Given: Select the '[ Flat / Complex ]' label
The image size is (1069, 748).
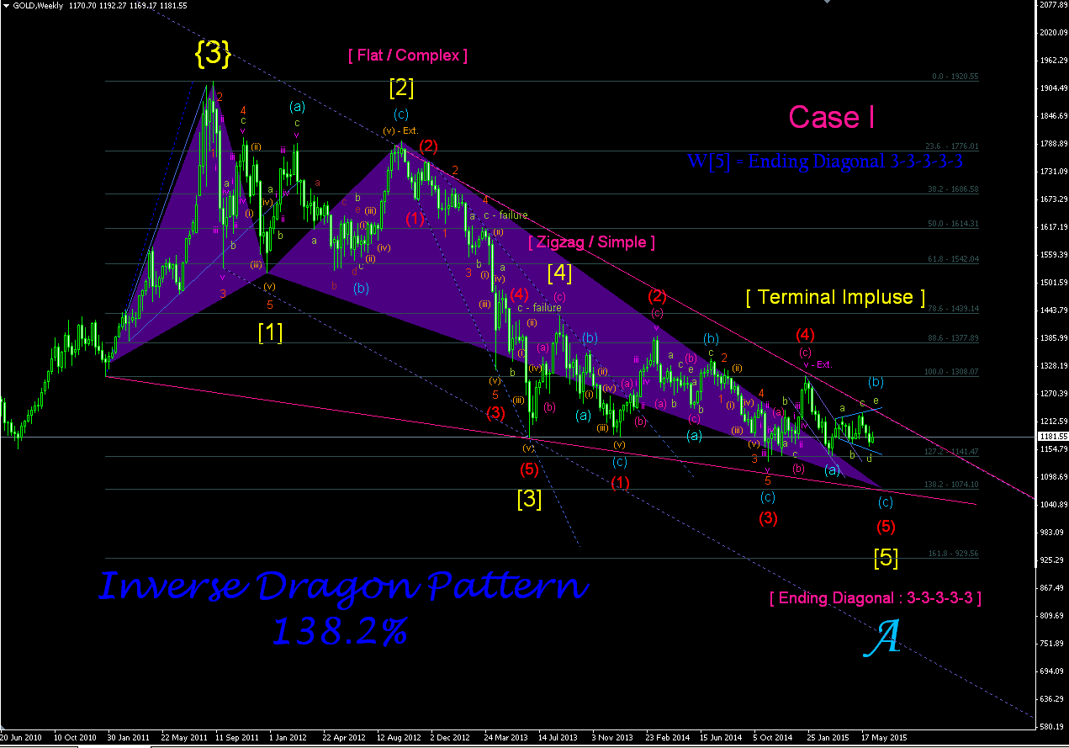Looking at the screenshot, I should click(x=407, y=56).
